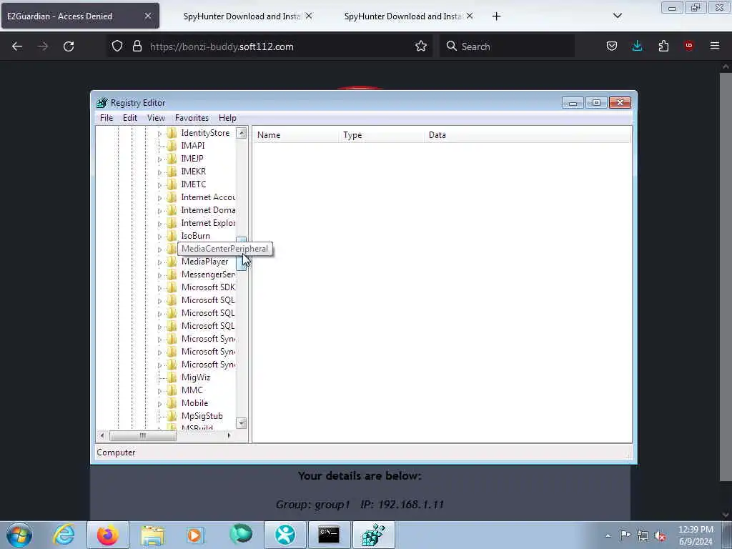Select the MediaCenterPeripheral tree item
This screenshot has height=549, width=732.
[x=224, y=248]
